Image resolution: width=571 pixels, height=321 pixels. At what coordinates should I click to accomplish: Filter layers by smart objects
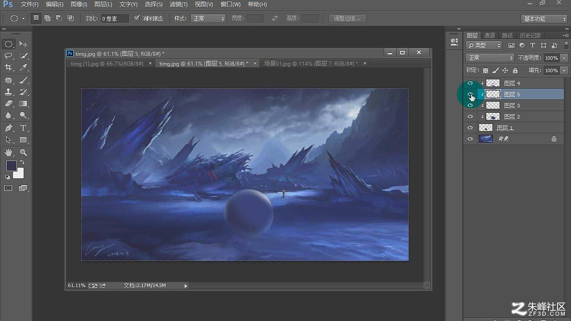point(554,45)
